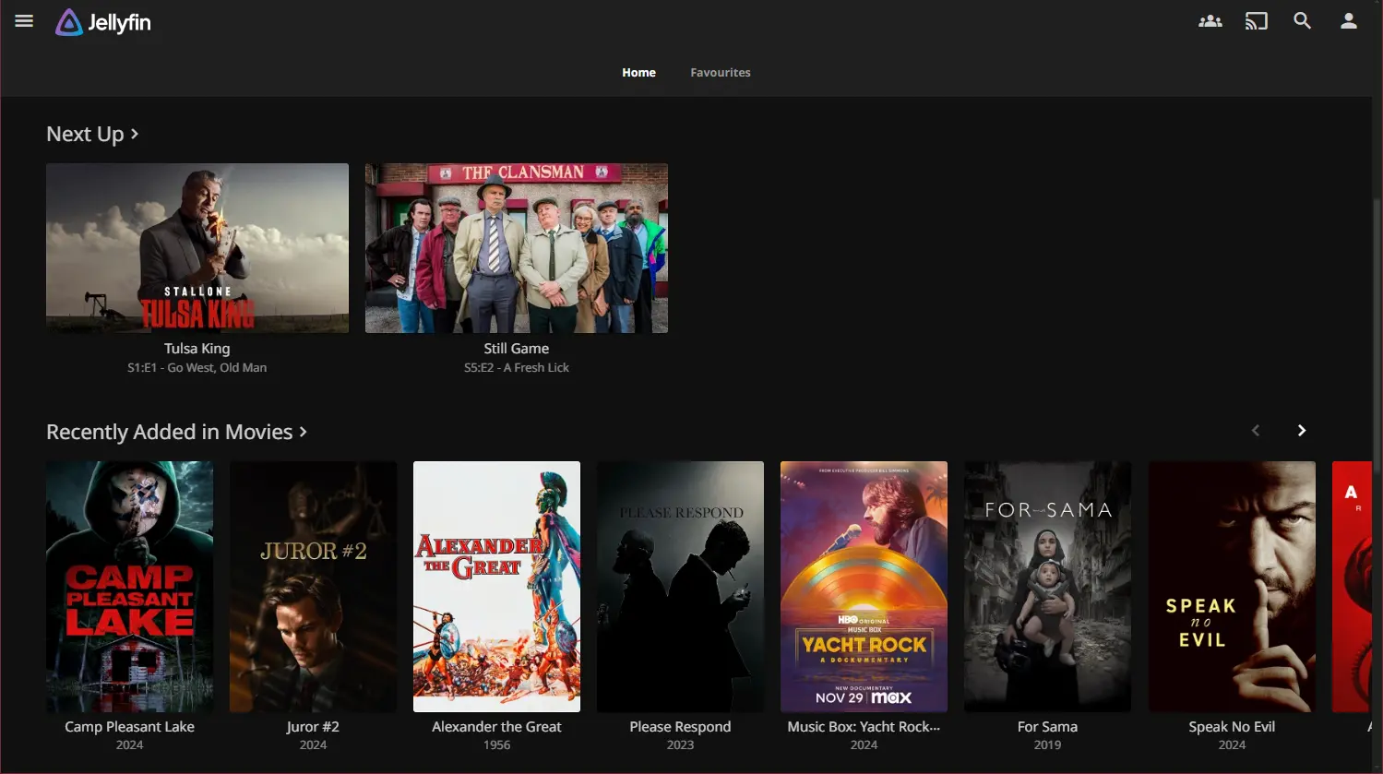Expand the Next Up section
Viewport: 1383px width, 774px height.
point(92,135)
